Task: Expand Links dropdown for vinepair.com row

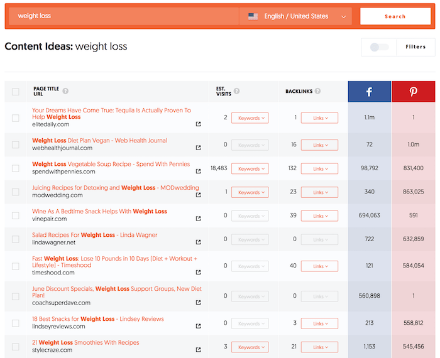Action: pyautogui.click(x=319, y=216)
